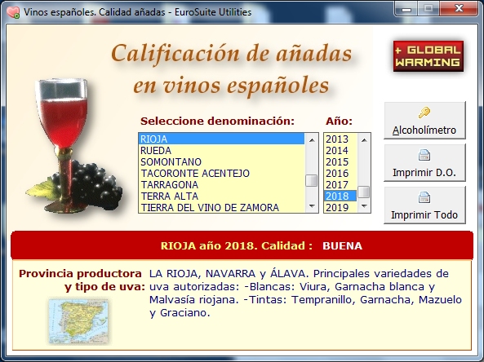Click the wine glass and grapes image
This screenshot has width=484, height=362.
pos(74,146)
